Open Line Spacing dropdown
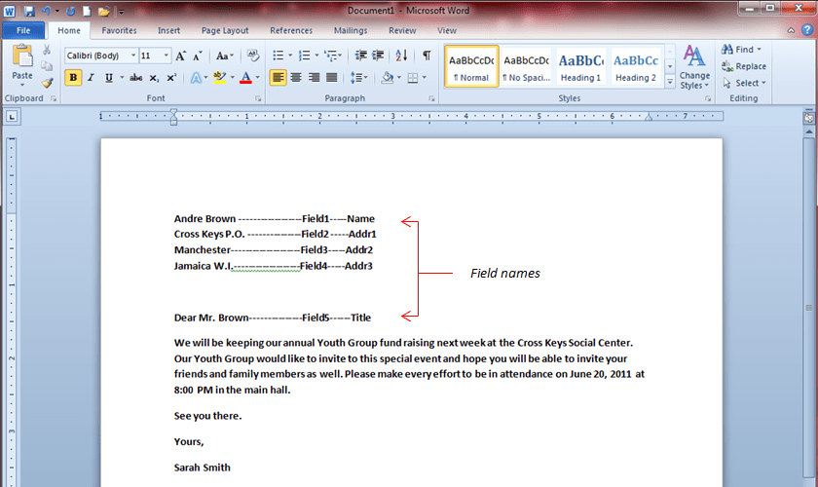The height and width of the screenshot is (487, 818). tap(358, 78)
